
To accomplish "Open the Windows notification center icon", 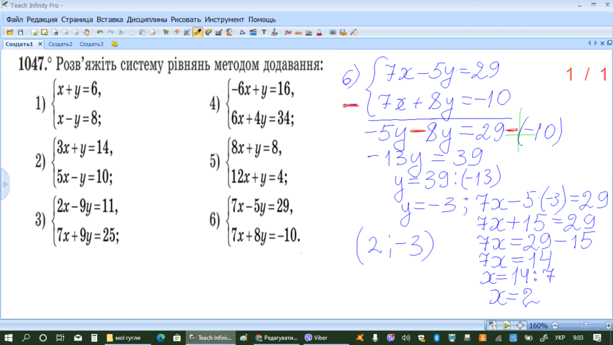I will (597, 338).
